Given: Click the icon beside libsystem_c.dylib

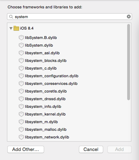Looking at the screenshot, I should coord(21,69).
